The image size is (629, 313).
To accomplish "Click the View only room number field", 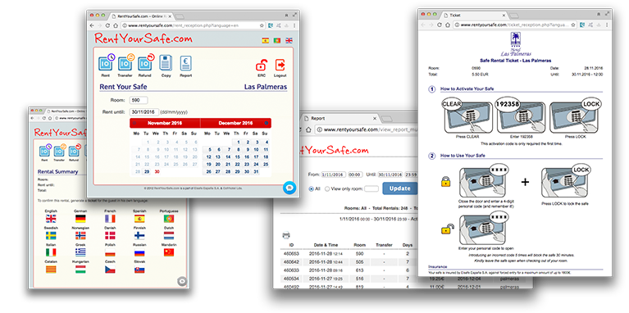I will pyautogui.click(x=371, y=188).
